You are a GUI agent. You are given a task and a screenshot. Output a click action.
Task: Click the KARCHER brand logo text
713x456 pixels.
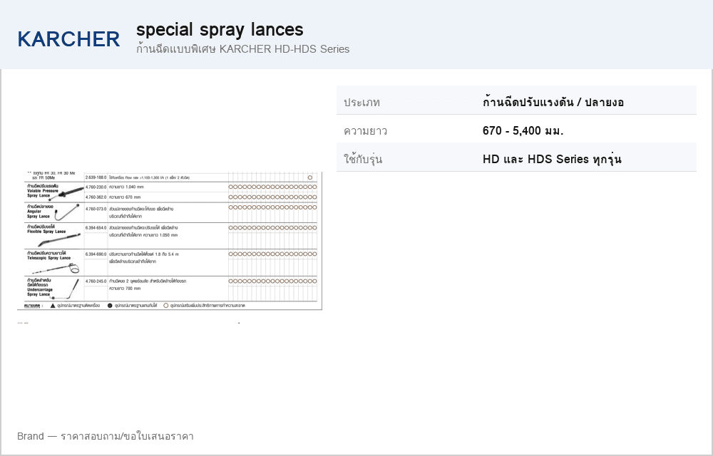[x=68, y=39]
